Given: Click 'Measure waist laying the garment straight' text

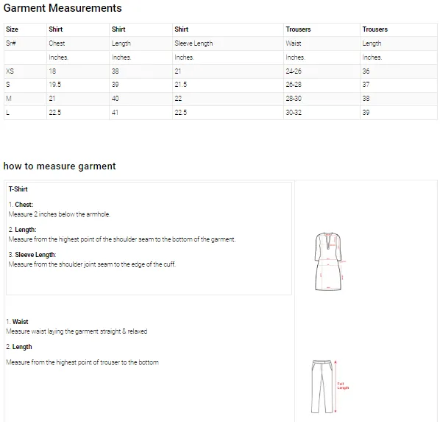Looking at the screenshot, I should [77, 331].
